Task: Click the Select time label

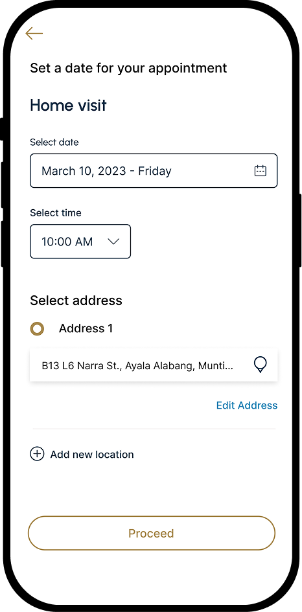Action: click(x=56, y=213)
